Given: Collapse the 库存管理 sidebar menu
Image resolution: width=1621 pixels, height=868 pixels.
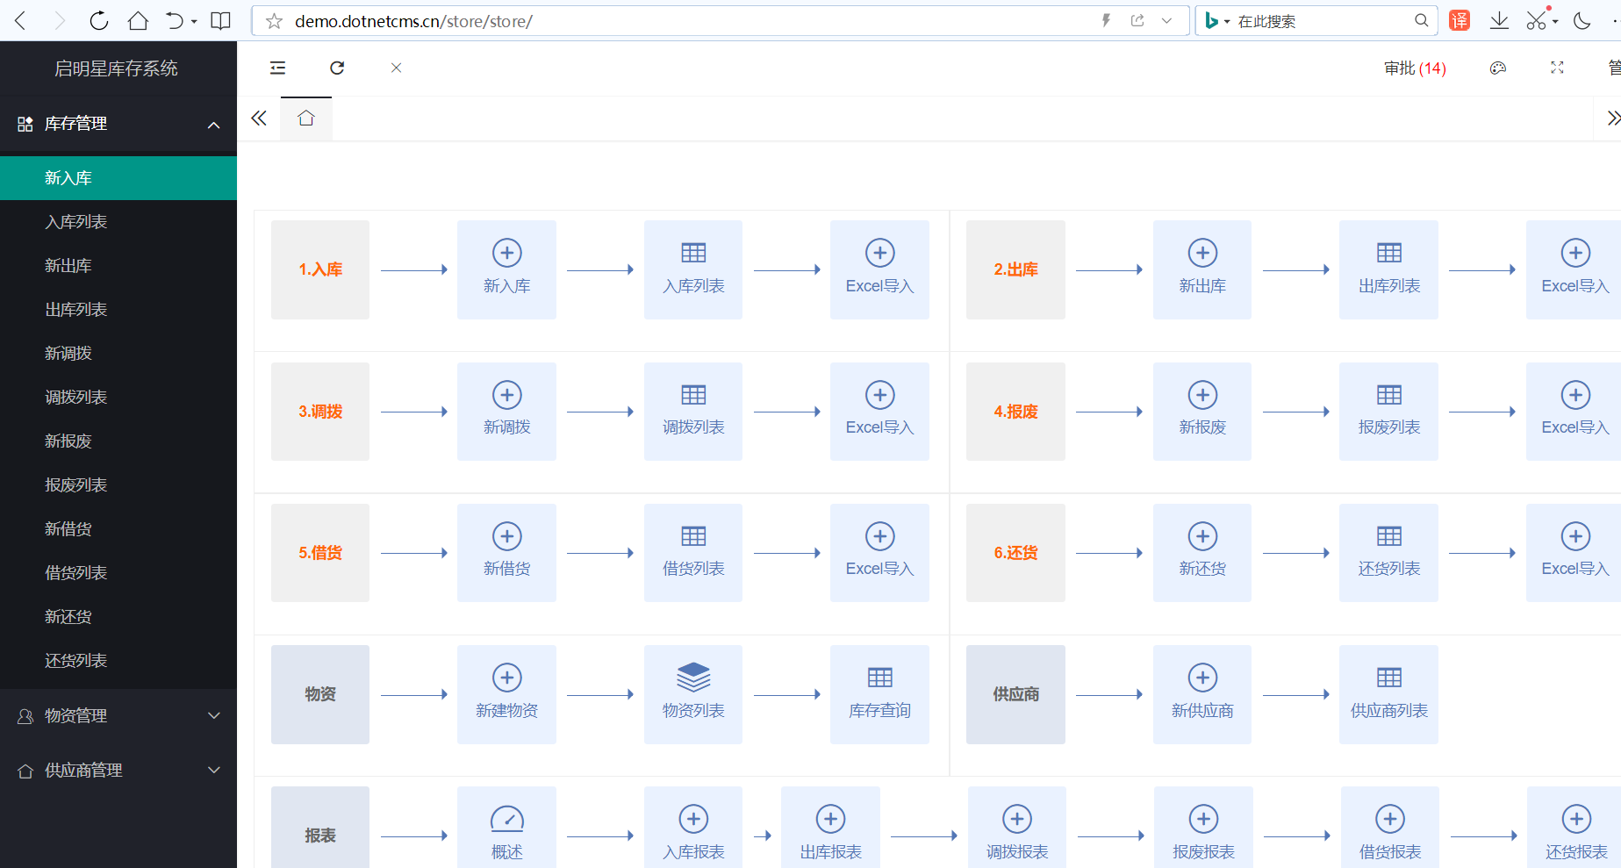Looking at the screenshot, I should point(118,124).
